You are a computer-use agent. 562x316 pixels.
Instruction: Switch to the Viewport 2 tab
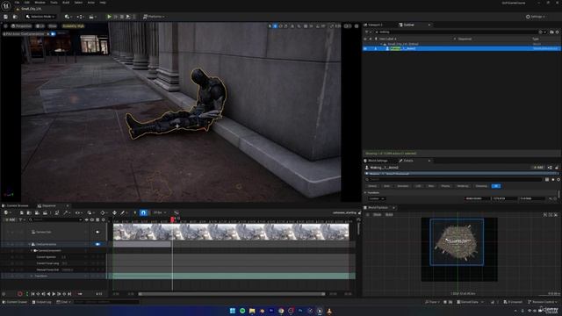[x=373, y=25]
